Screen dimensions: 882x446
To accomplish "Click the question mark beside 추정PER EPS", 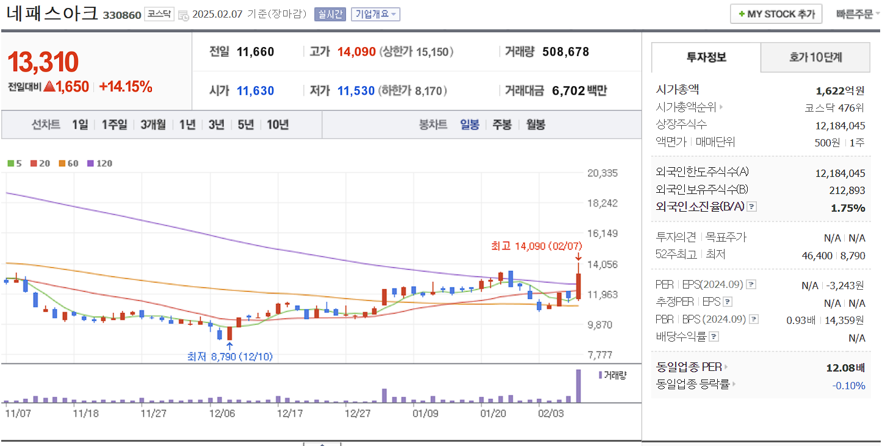I will tap(727, 301).
